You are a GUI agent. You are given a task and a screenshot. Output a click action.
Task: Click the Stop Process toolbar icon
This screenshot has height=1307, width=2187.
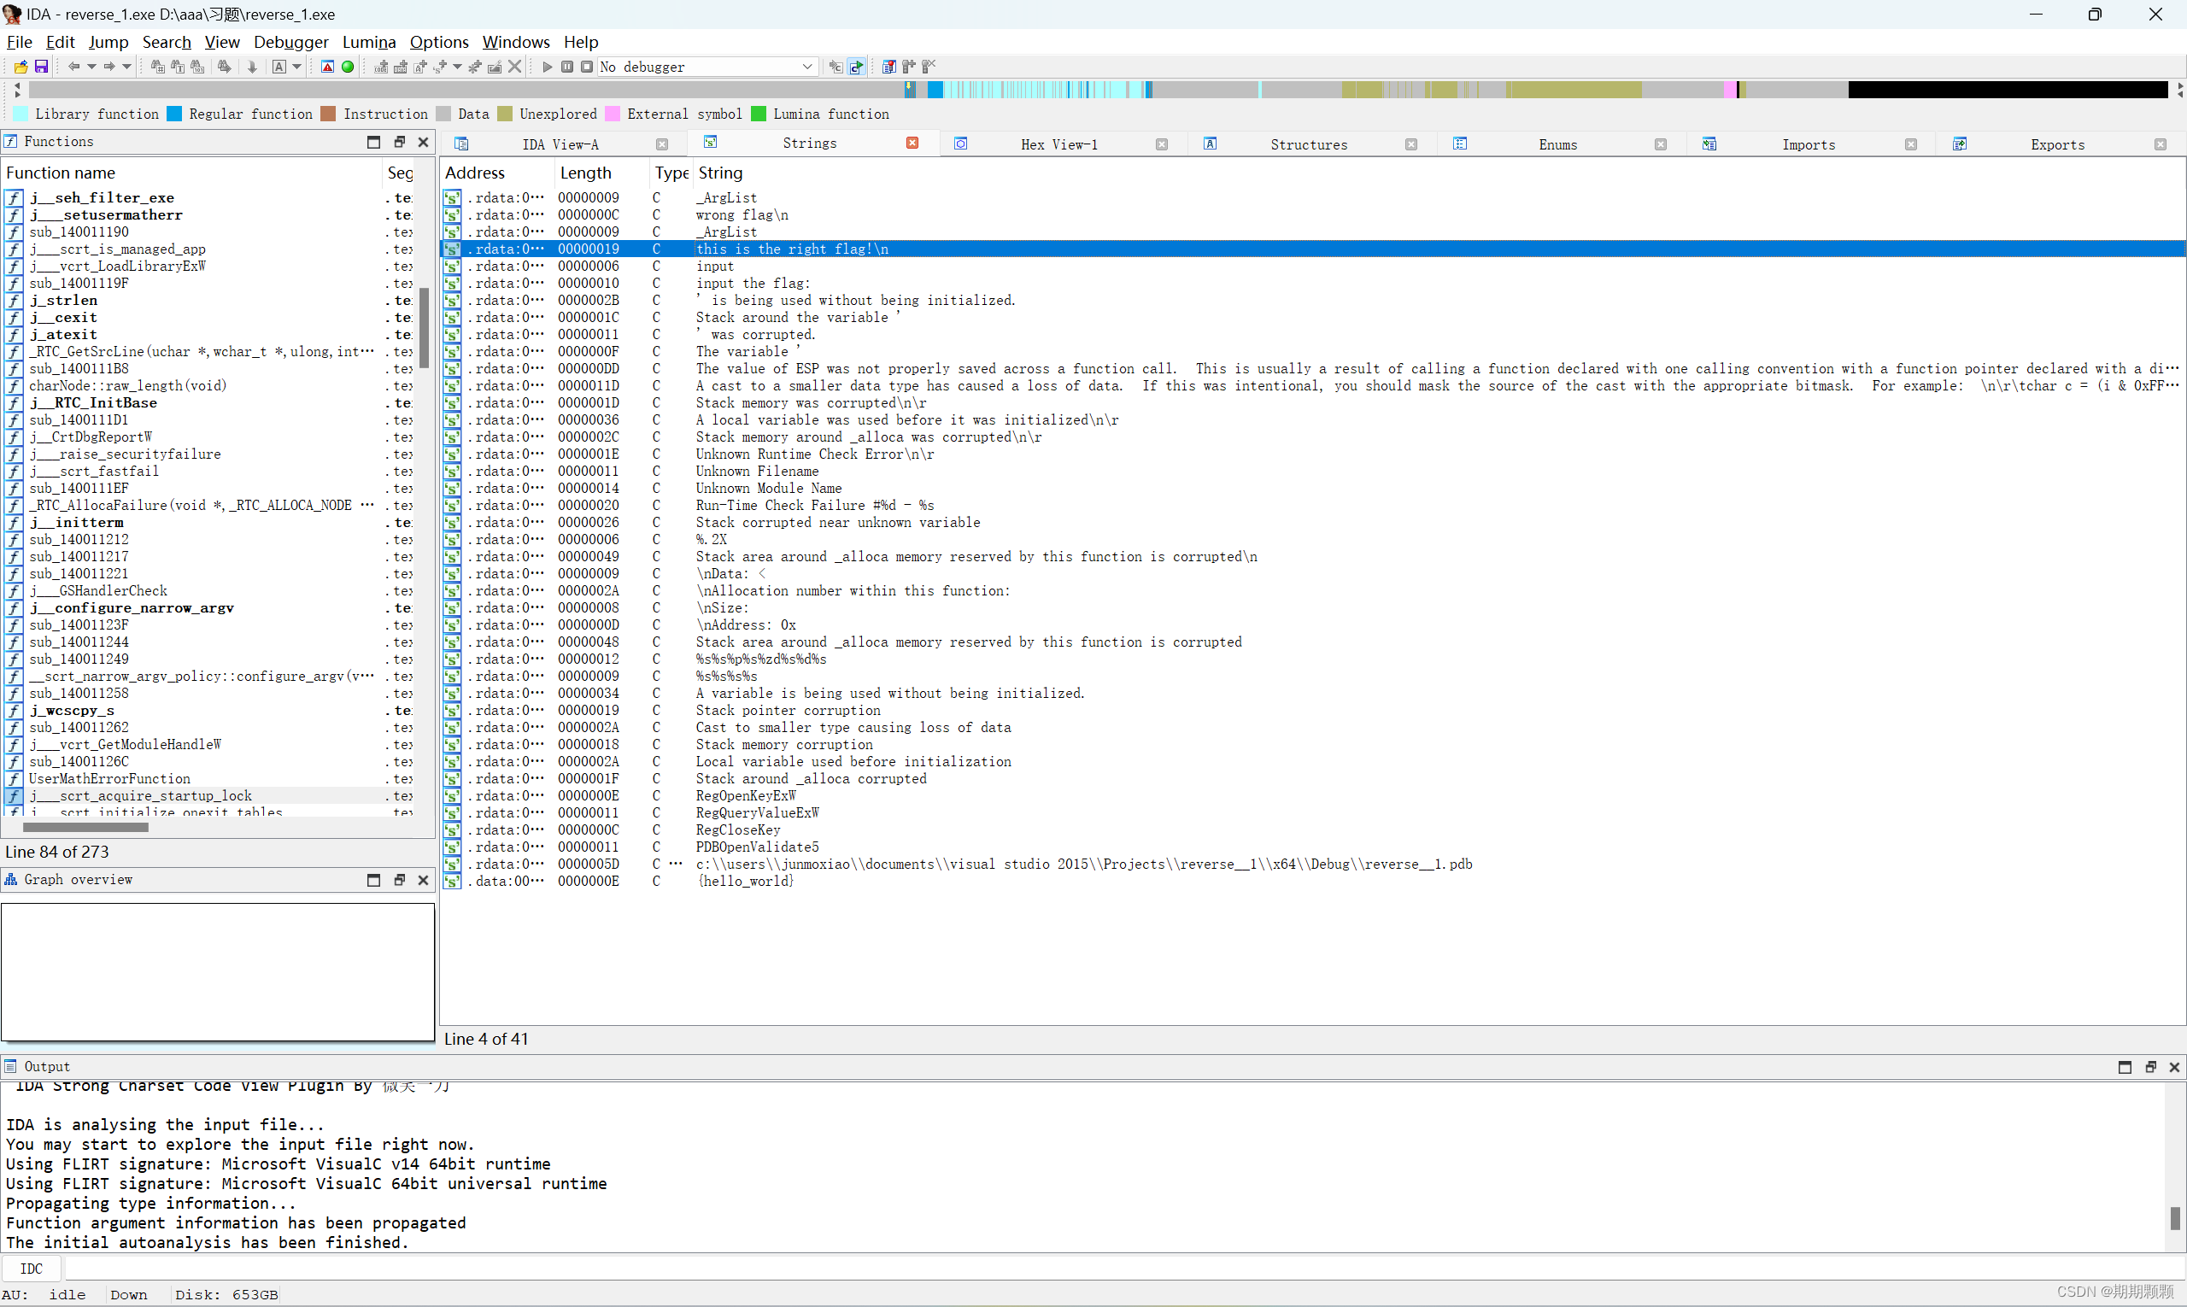pos(586,66)
